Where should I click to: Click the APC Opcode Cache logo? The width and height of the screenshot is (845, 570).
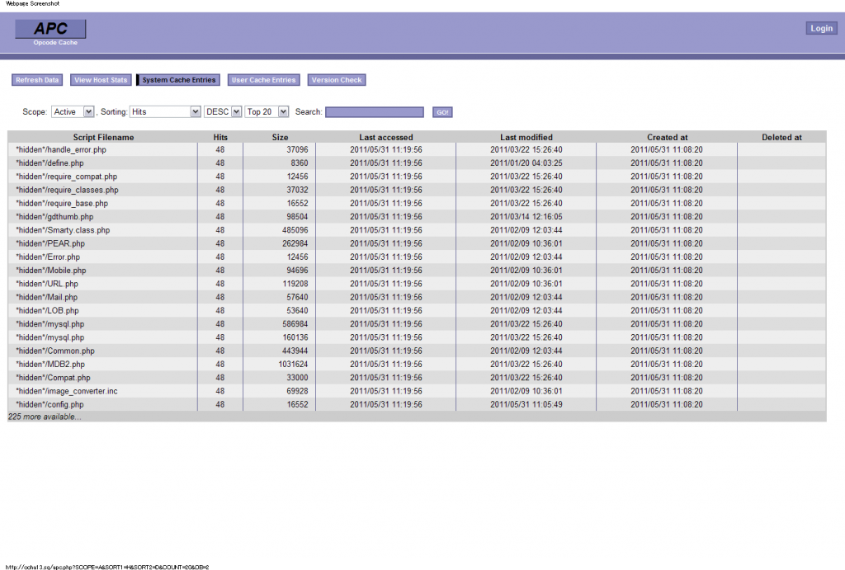[50, 32]
